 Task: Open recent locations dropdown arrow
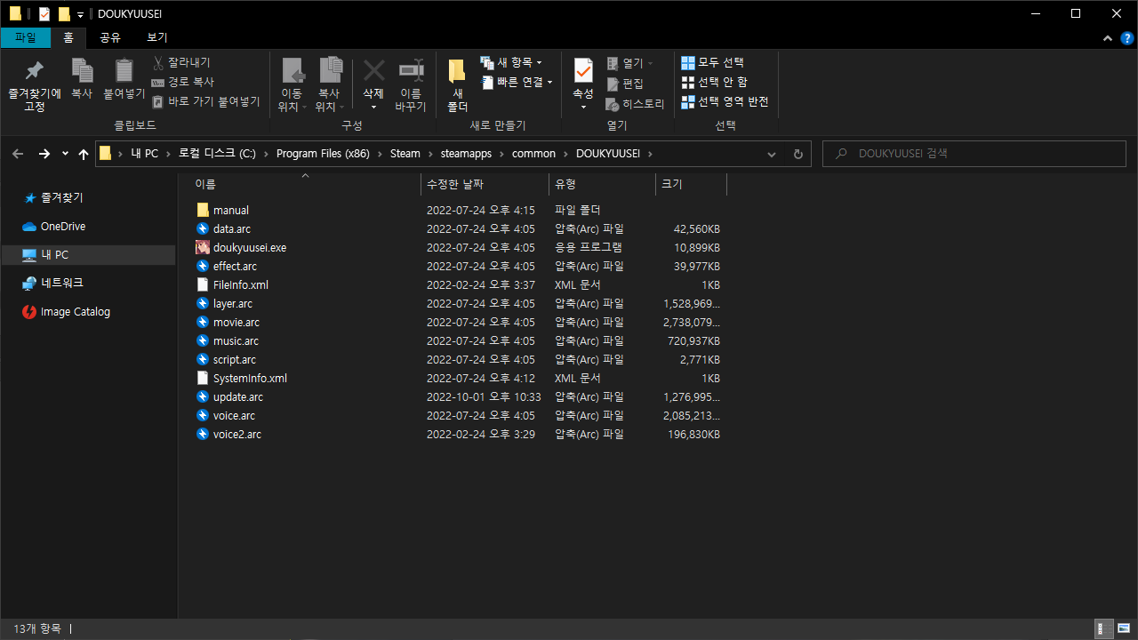pos(65,154)
